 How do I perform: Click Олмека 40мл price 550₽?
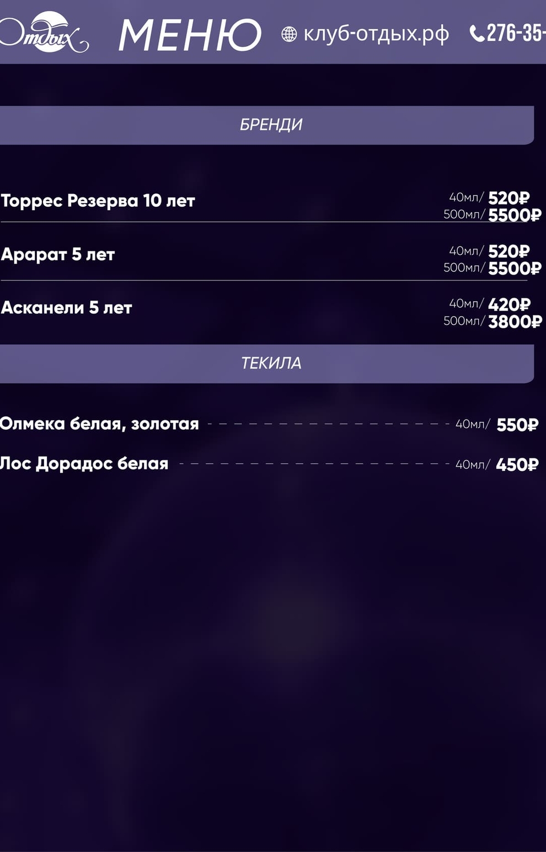tap(517, 424)
